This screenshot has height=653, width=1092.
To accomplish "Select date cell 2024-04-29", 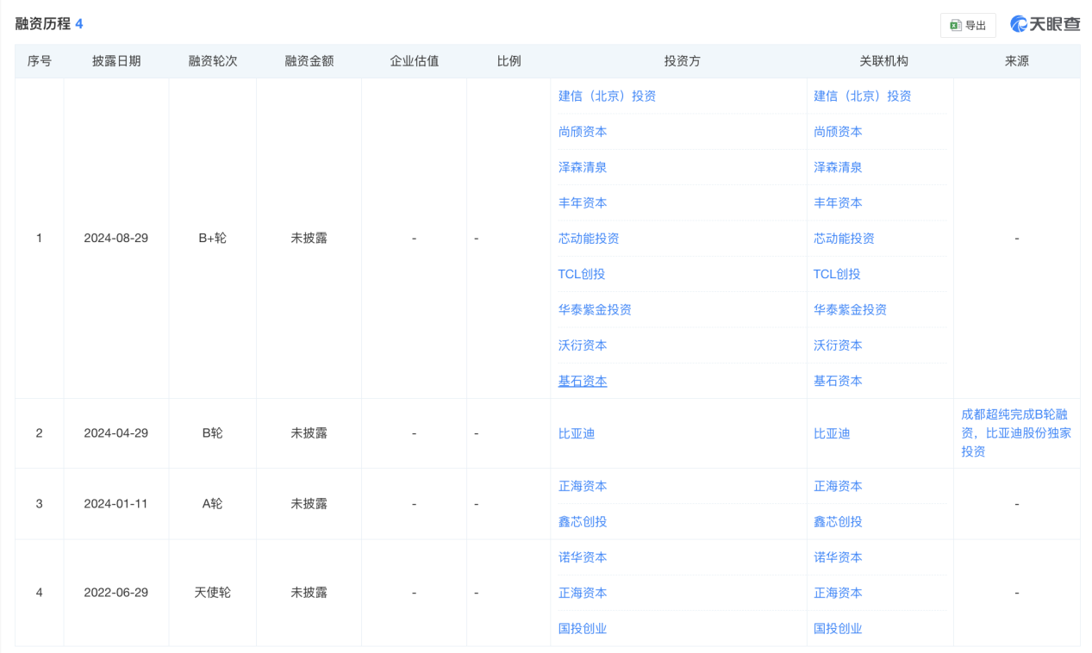I will 116,433.
